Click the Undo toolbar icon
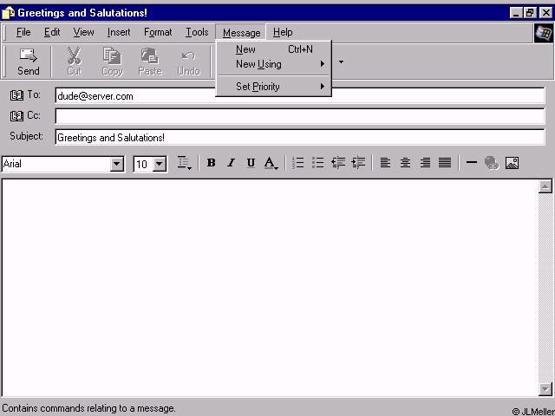Screen dimensions: 555x416 click(188, 56)
